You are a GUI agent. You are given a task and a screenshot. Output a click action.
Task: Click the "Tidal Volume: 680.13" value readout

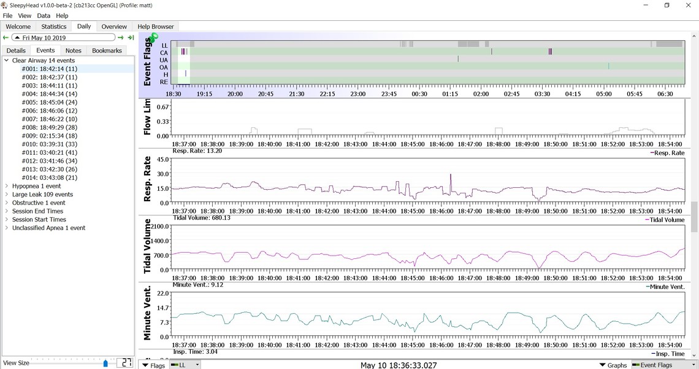tap(202, 218)
